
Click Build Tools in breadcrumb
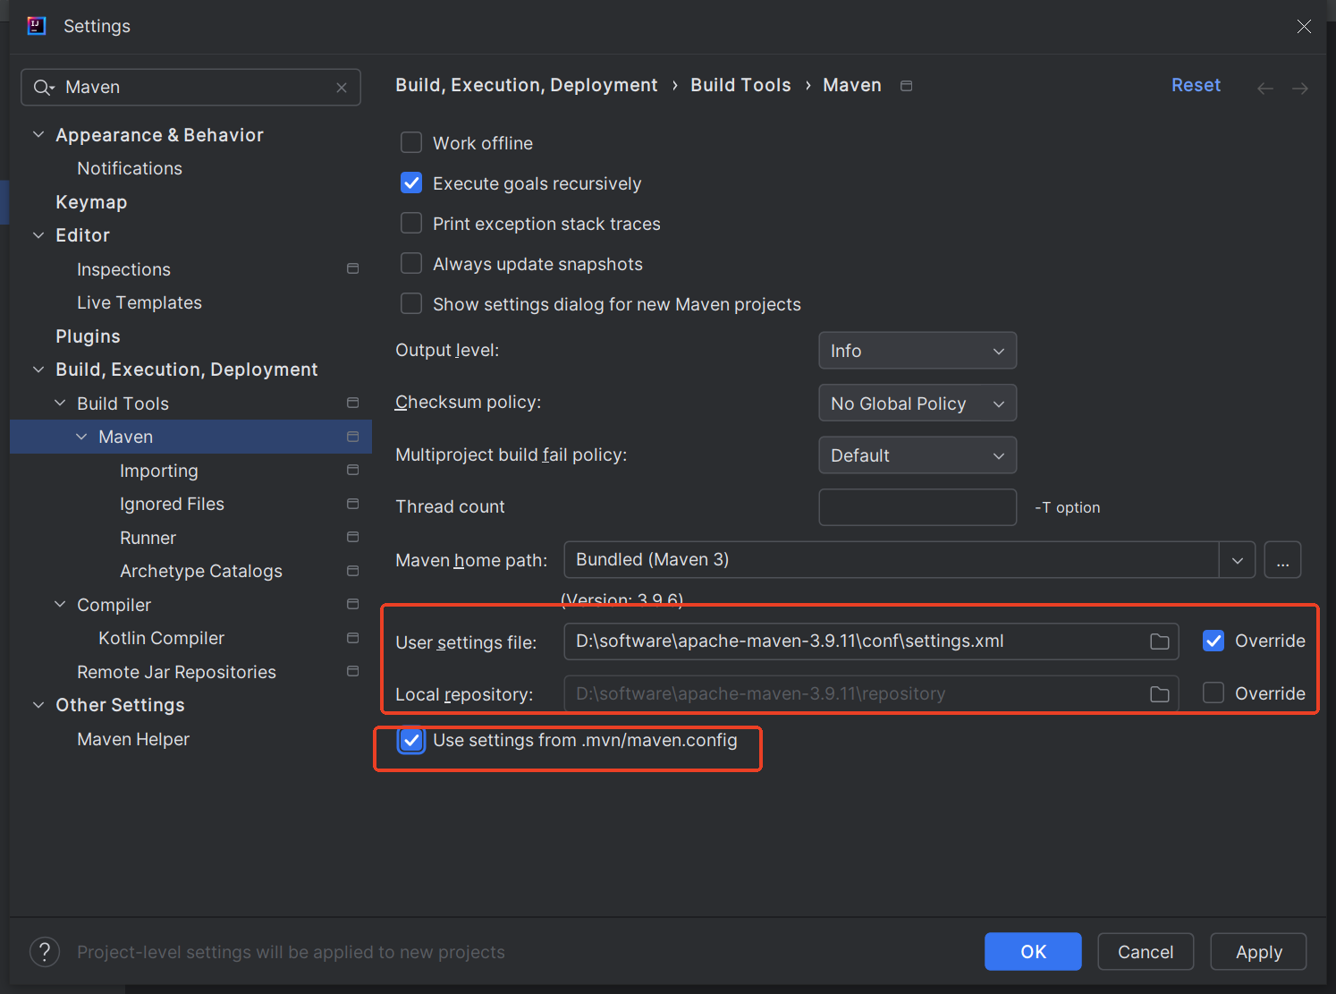740,85
